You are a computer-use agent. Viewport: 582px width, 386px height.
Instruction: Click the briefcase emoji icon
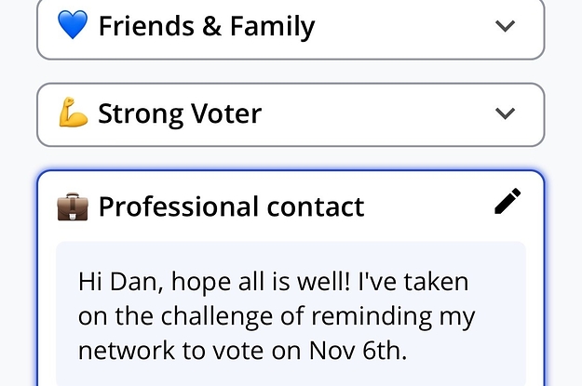[72, 206]
